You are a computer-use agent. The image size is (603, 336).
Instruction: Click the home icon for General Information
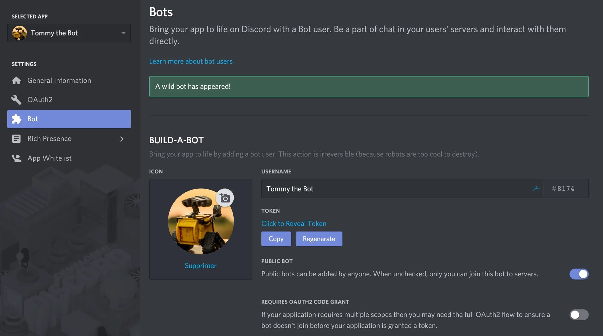(x=16, y=81)
